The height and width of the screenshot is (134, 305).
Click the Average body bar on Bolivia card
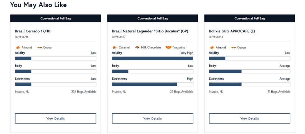tap(250, 71)
